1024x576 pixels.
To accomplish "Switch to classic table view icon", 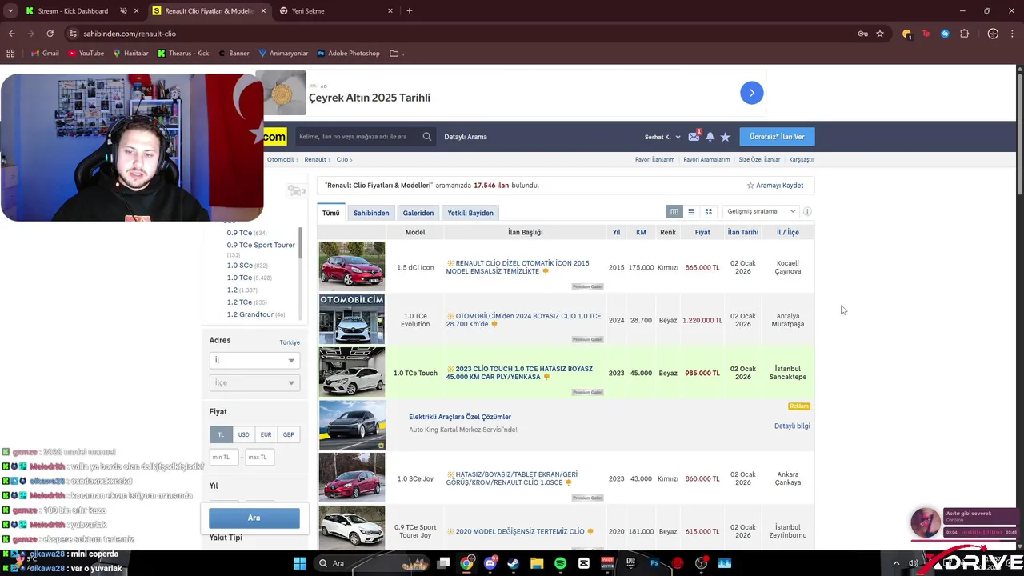I will (674, 211).
